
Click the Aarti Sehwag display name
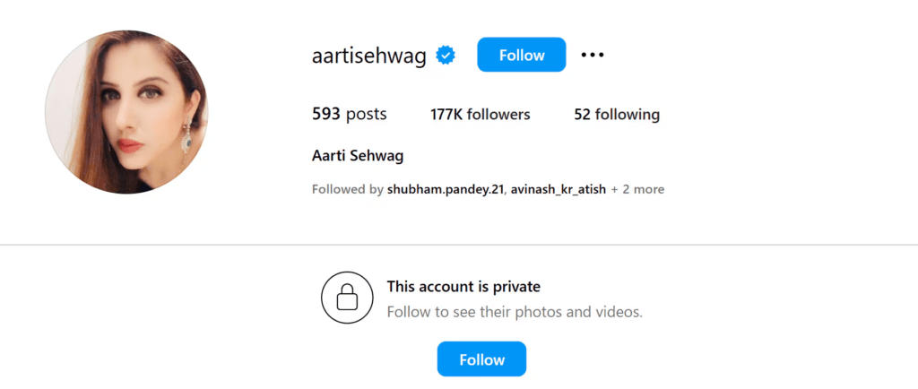pos(358,156)
